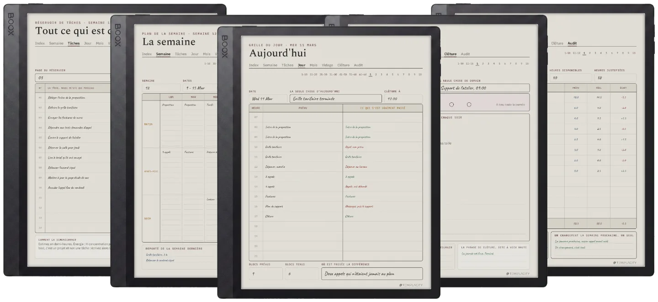658x302 pixels.
Task: Jump to pages 11-12 on the Audit page
Action: click(x=577, y=53)
